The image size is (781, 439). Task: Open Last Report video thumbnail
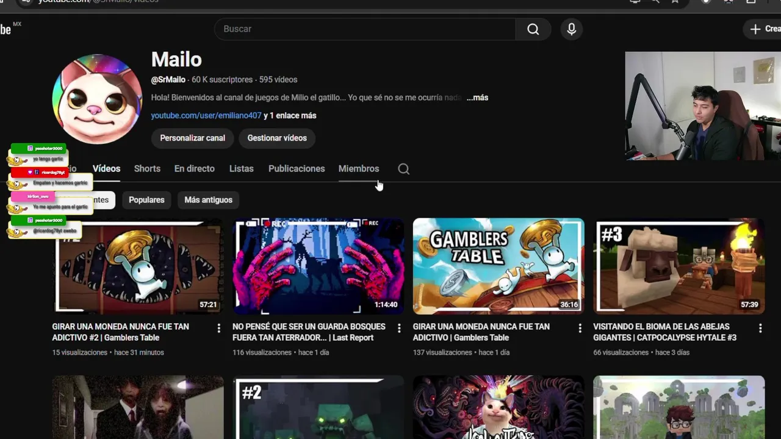318,266
